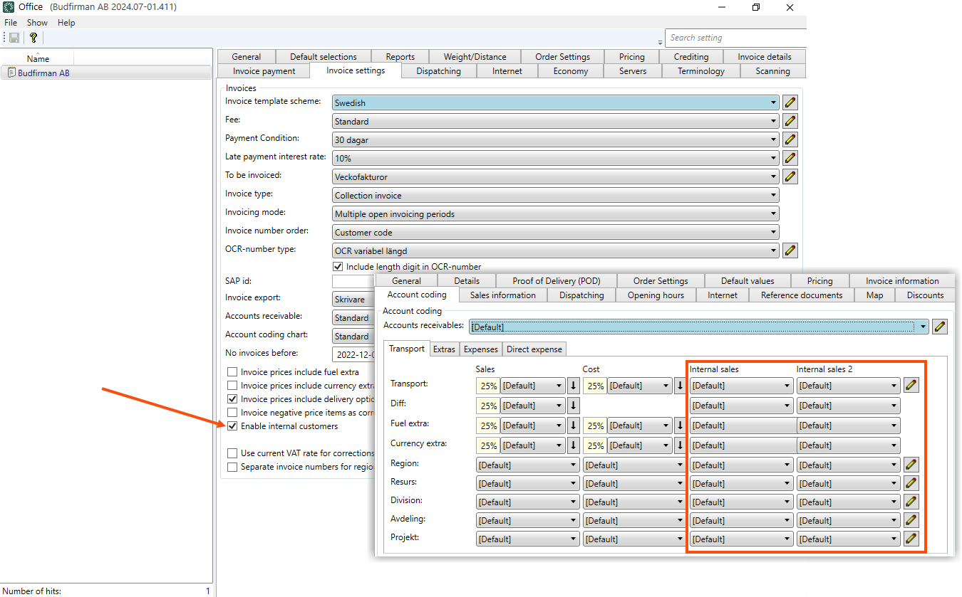Click the Search setting input field
Screen dimensions: 962x597
pos(735,38)
